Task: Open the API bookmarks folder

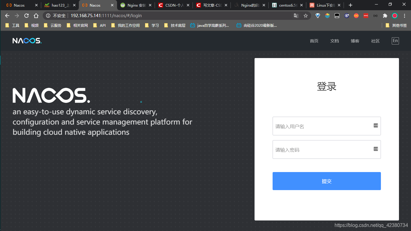Action: point(100,26)
